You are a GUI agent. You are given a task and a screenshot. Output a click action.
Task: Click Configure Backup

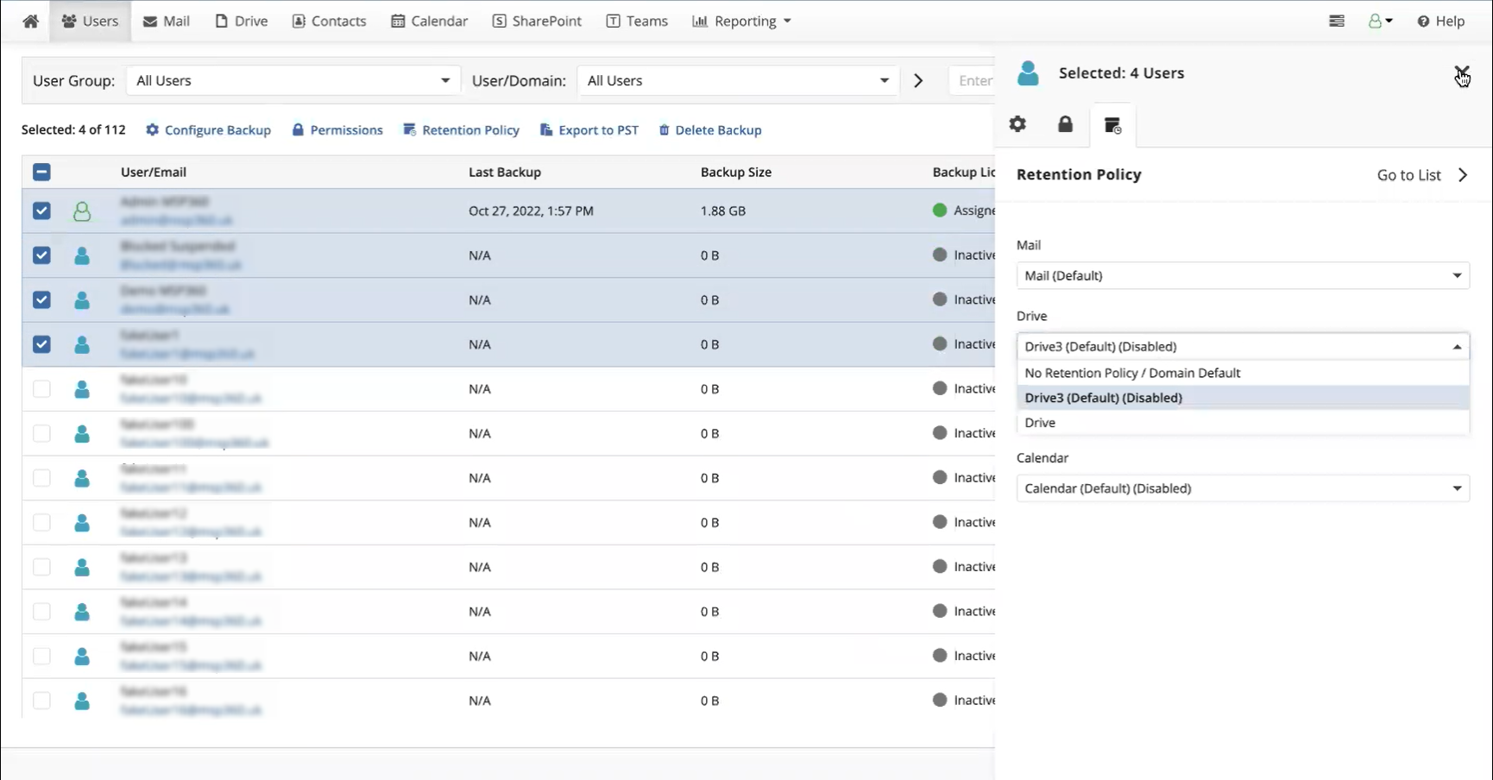click(208, 130)
